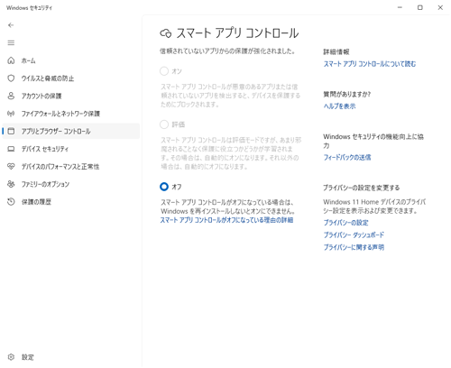Click the 評価 option label text
This screenshot has height=368, width=451.
coord(179,124)
